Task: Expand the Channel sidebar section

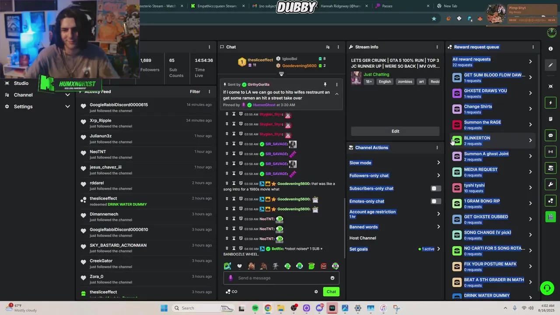Action: point(67,95)
